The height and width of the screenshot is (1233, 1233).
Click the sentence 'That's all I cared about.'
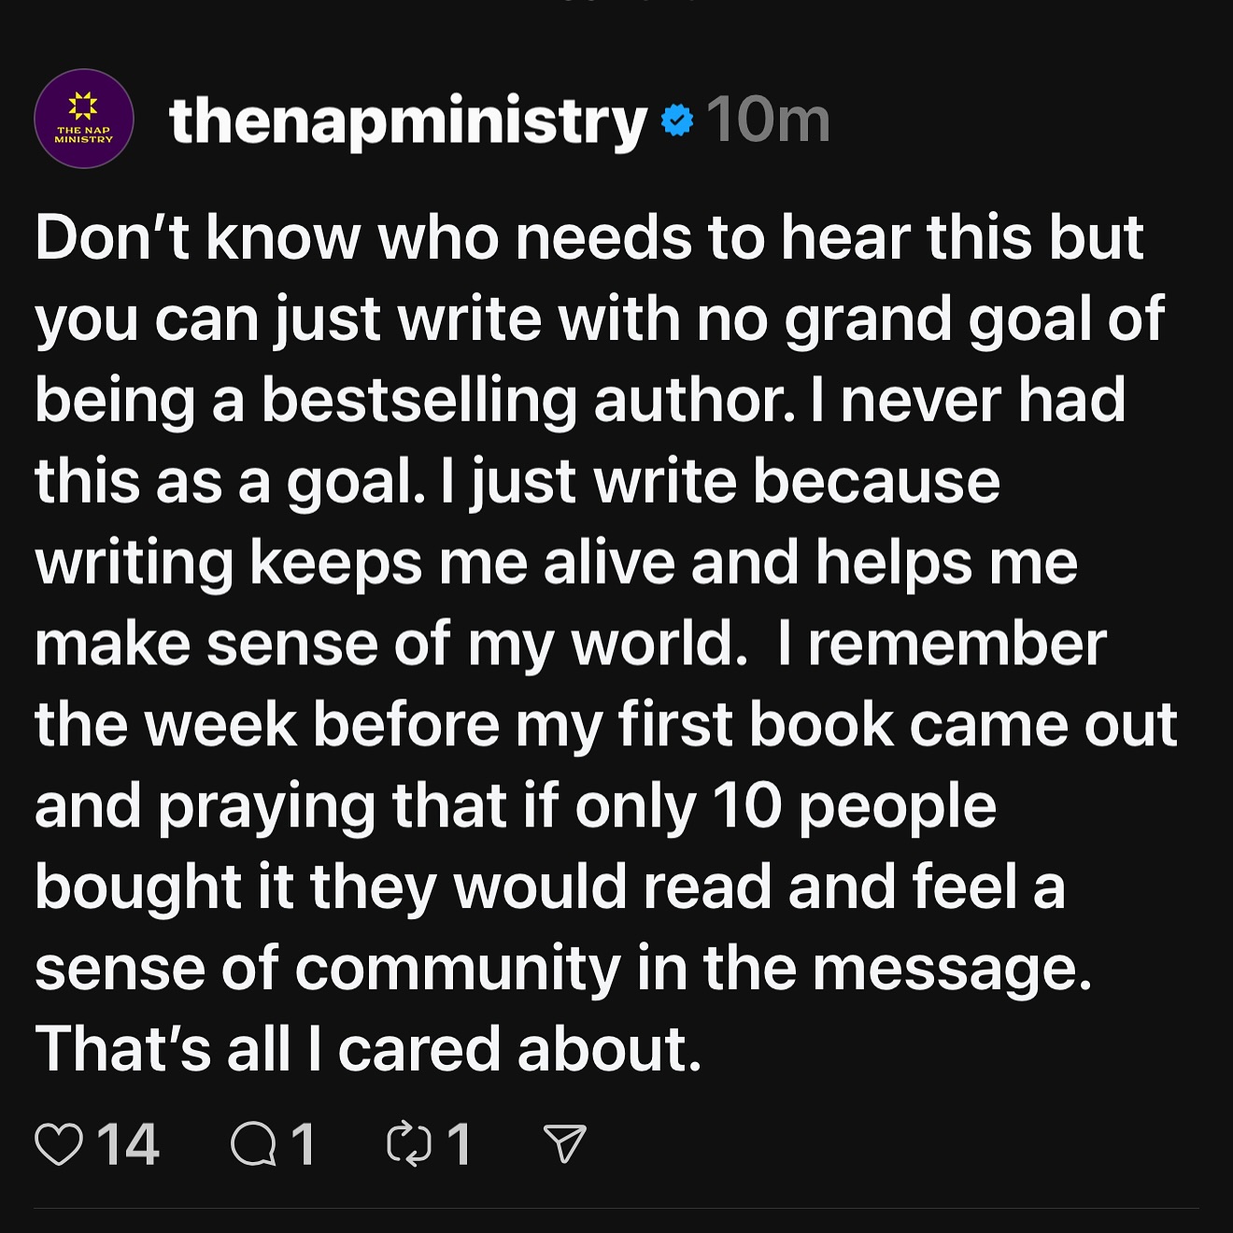pyautogui.click(x=368, y=1049)
